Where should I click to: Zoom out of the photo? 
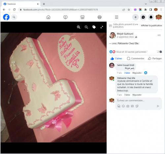pyautogui.click(x=86, y=27)
